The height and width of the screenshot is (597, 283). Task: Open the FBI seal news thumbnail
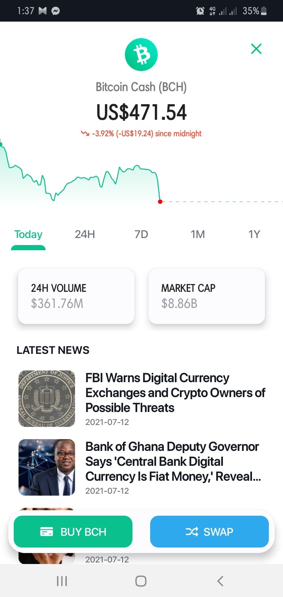(x=47, y=398)
